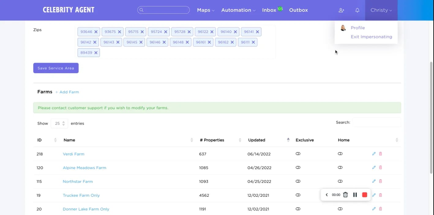Remove zip code 89439 tag

coord(96,53)
